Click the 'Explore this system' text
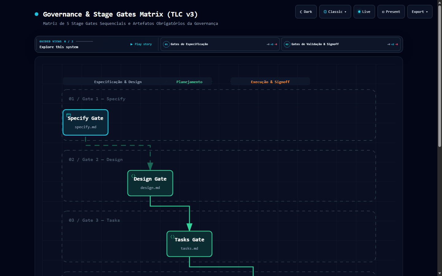This screenshot has width=442, height=276. [x=59, y=47]
